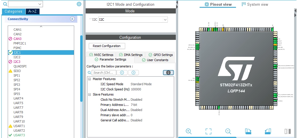
Task: Open the Parameter Settings tab
Action: 110,59
